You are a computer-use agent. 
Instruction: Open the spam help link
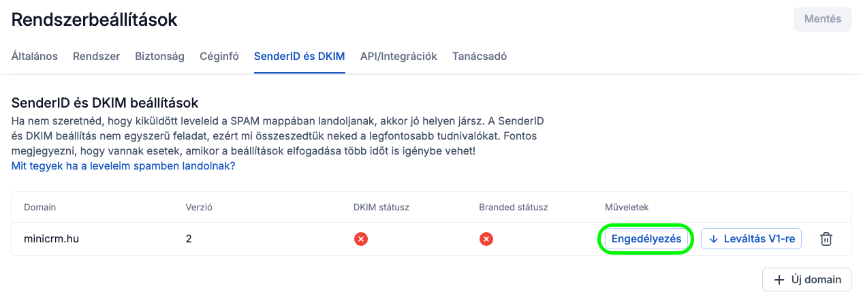coord(123,165)
